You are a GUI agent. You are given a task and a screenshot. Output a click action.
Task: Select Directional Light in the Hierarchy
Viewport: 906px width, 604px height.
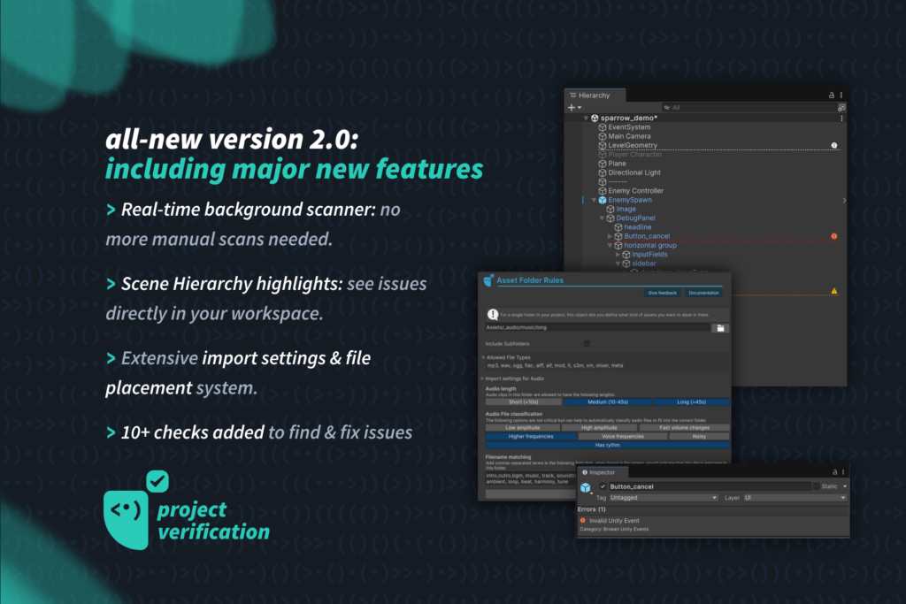[x=634, y=172]
